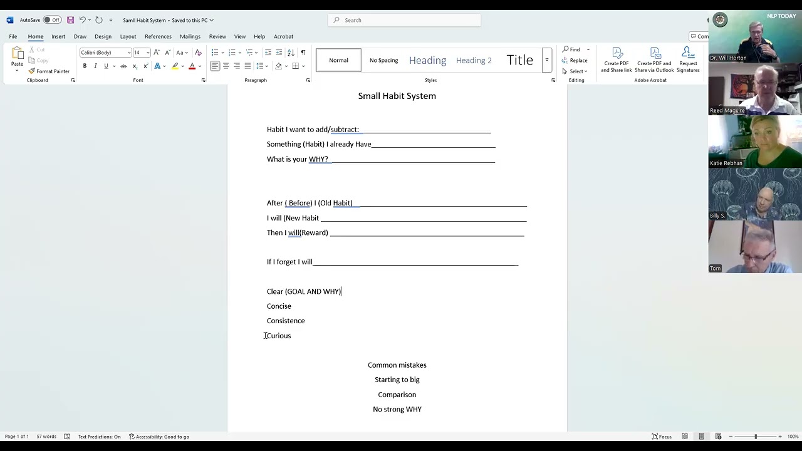Center-align the paragraph

tap(226, 66)
